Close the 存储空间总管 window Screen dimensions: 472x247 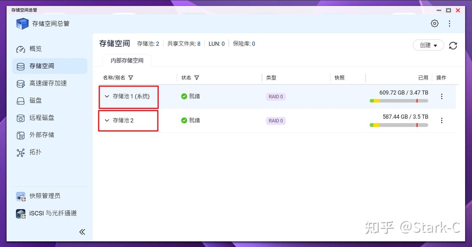[458, 10]
